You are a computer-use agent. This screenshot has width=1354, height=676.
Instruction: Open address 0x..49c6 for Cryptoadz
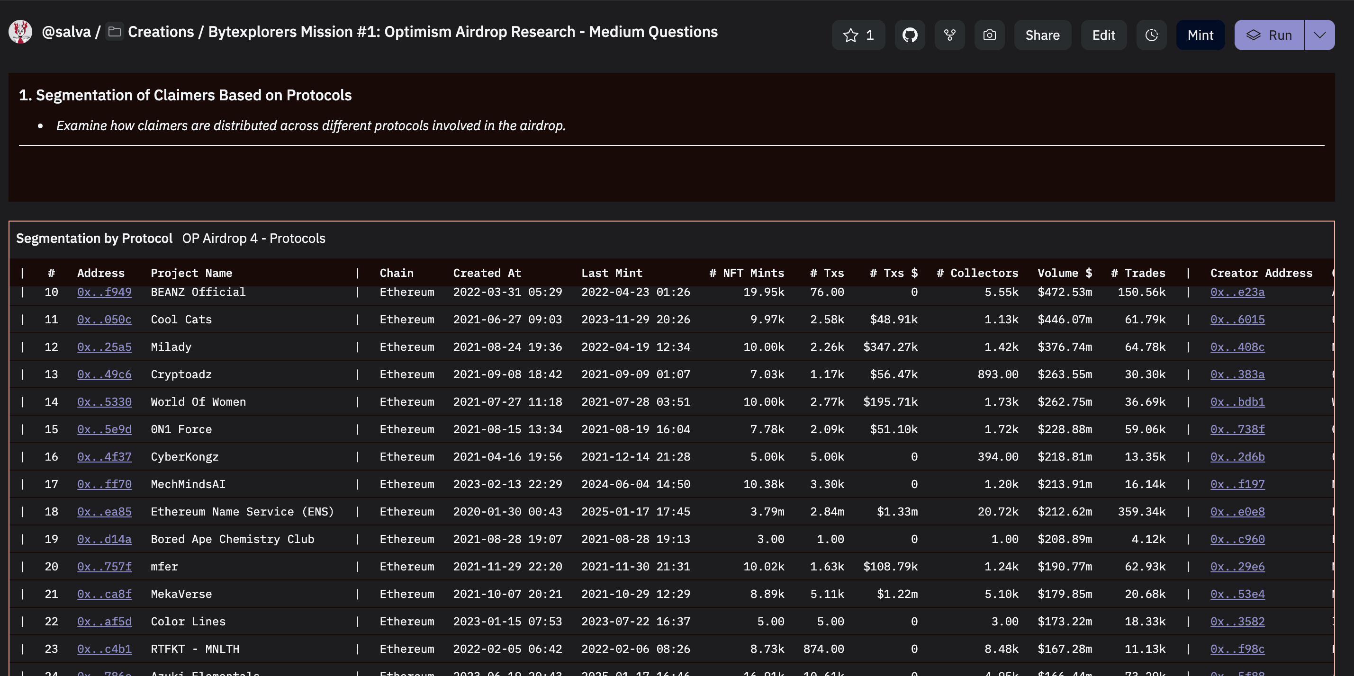[104, 374]
